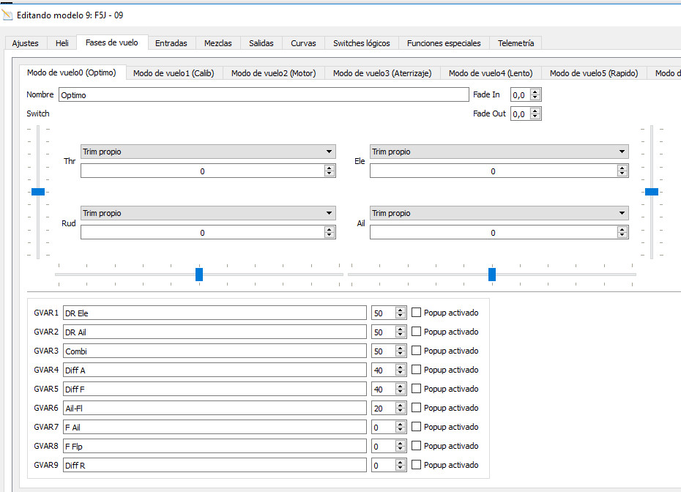The image size is (681, 492).
Task: Increase the GVAR6 Ail-Fl value
Action: [x=401, y=405]
